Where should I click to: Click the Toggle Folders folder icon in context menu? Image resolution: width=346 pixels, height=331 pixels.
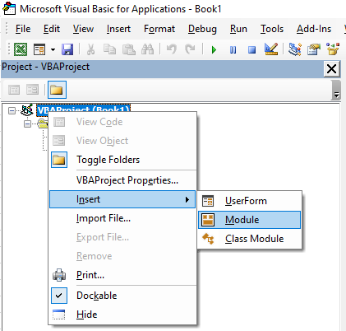click(x=59, y=160)
